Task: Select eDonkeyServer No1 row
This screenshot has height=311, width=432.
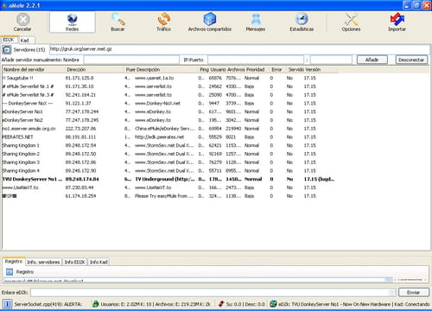Action: click(x=170, y=111)
